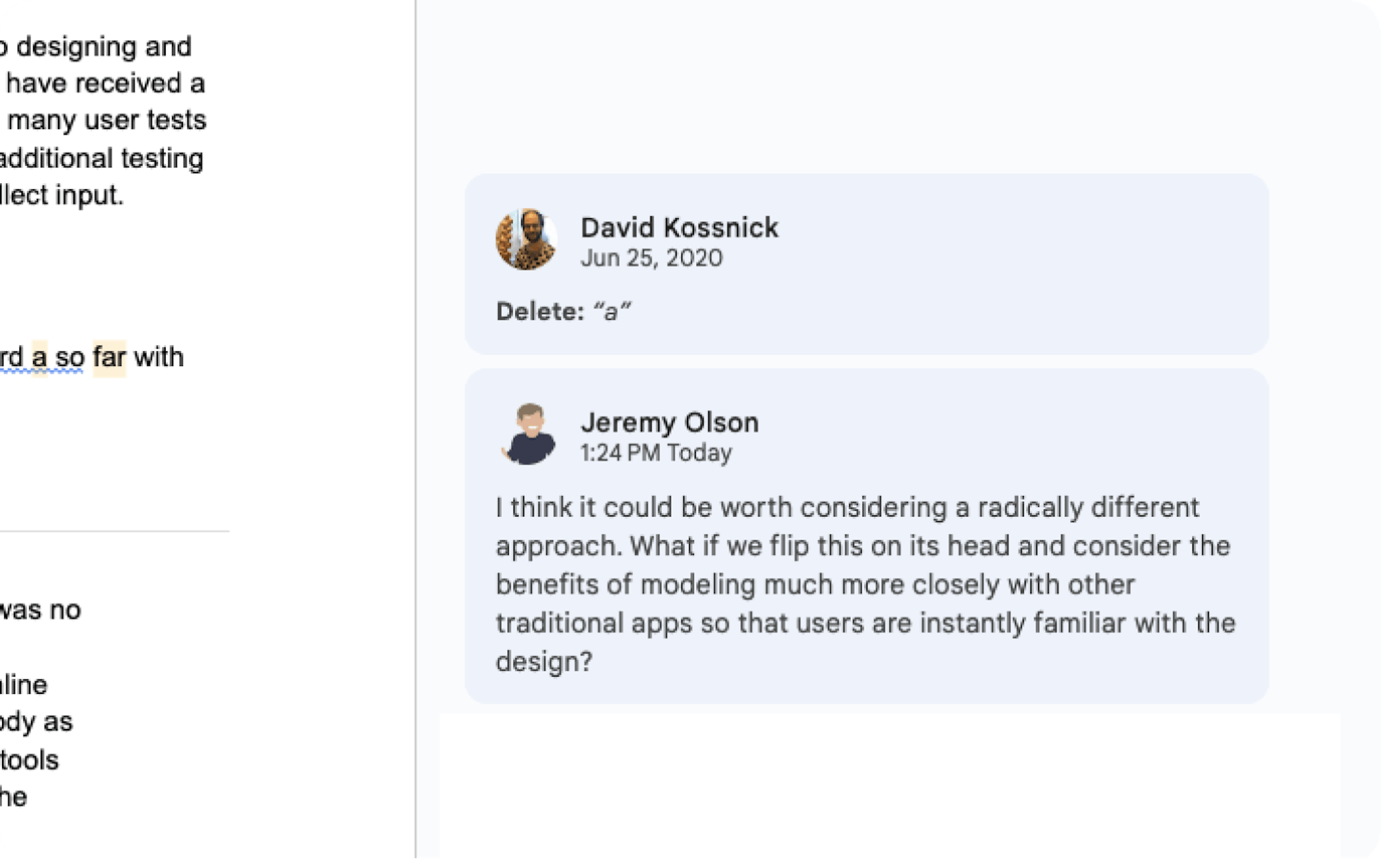
Task: Click the Jun 25, 2020 comment date
Action: click(x=651, y=258)
